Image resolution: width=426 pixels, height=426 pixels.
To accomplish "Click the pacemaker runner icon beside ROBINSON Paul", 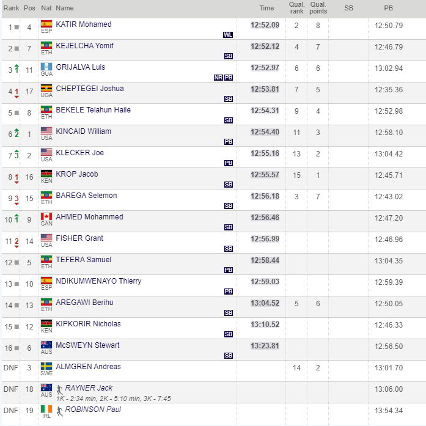I will [59, 411].
